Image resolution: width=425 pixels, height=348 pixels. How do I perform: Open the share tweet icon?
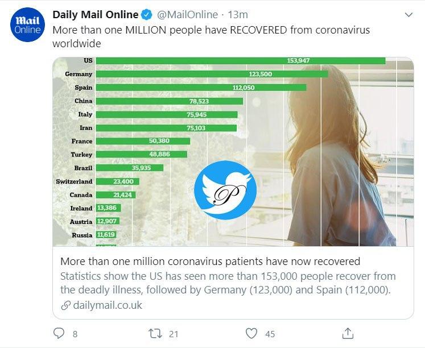point(347,333)
